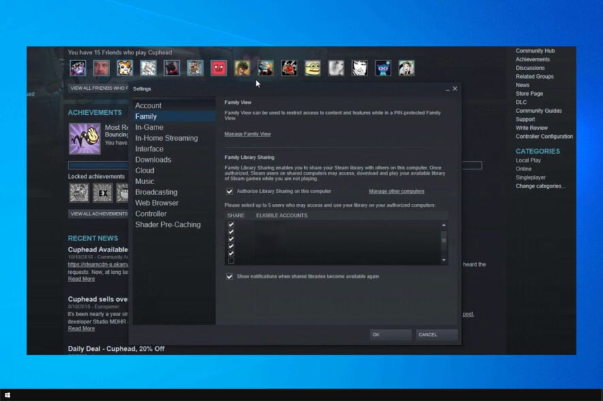Click the last friend avatar in the row

pyautogui.click(x=406, y=67)
